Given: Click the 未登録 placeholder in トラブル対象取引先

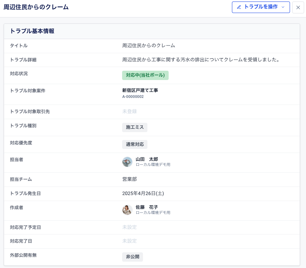Looking at the screenshot, I should [130, 111].
